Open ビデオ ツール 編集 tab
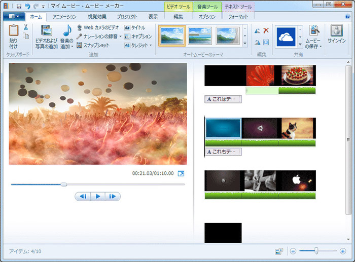 click(179, 17)
